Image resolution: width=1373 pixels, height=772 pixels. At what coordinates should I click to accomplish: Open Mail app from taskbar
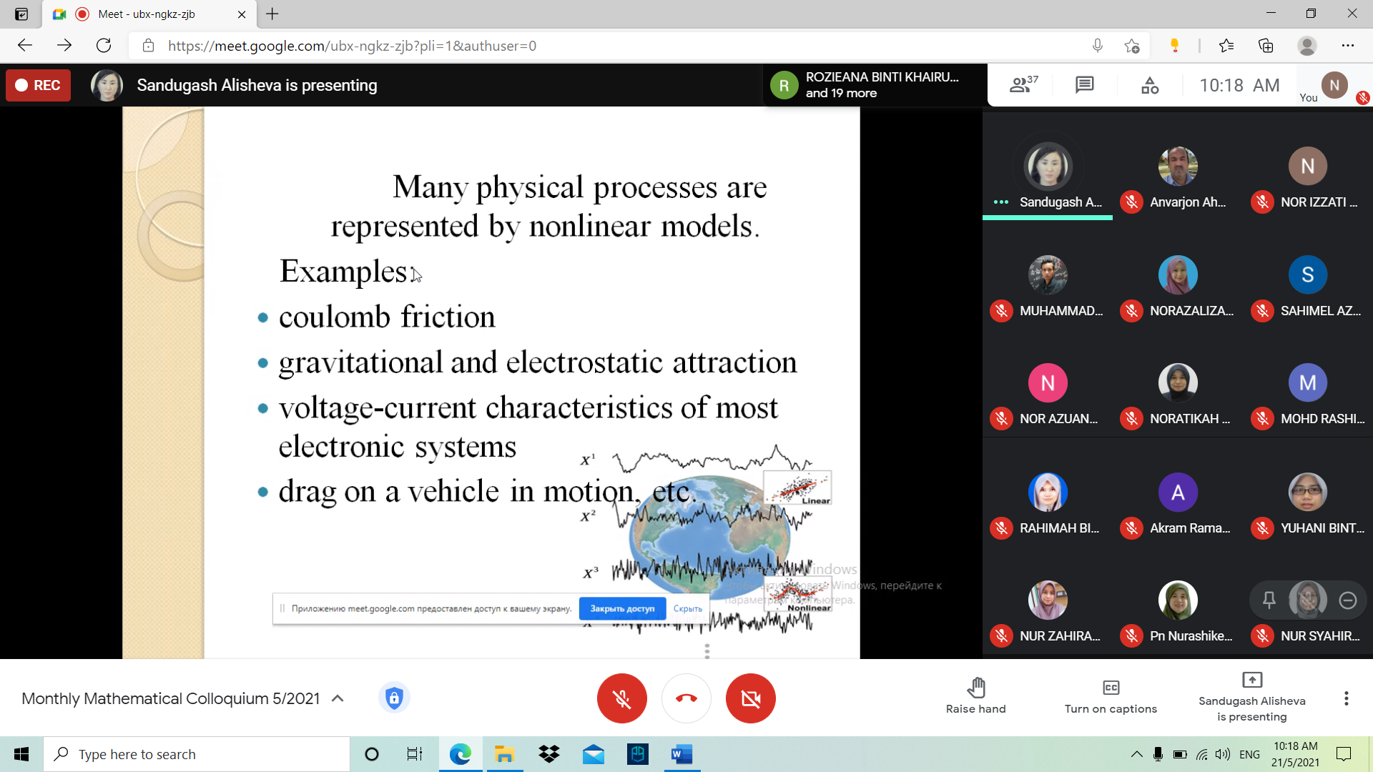click(x=593, y=754)
